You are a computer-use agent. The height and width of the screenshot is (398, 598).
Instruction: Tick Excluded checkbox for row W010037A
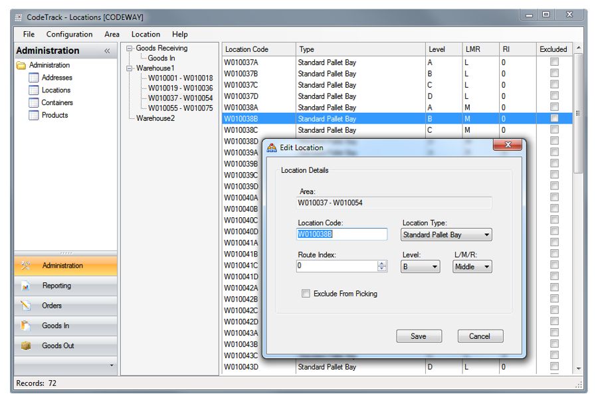554,62
